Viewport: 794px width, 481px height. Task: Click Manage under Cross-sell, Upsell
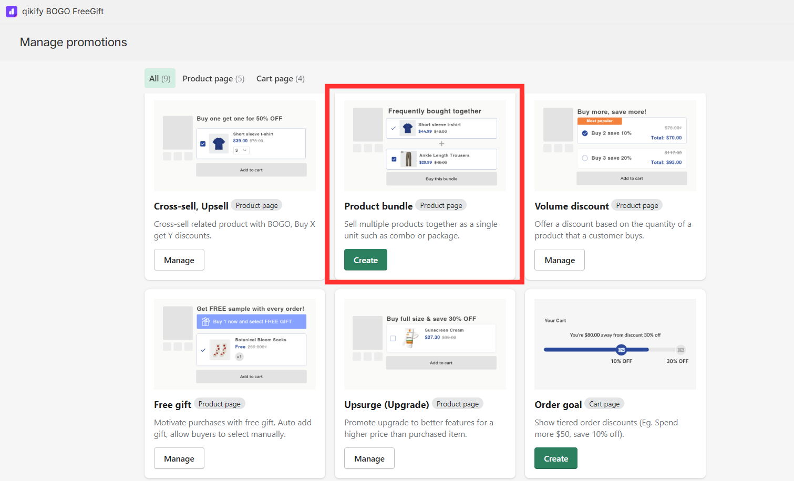pyautogui.click(x=179, y=260)
